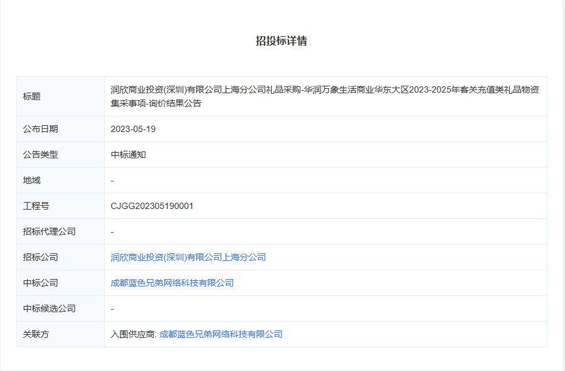Open 成都蓝色兄弟网络科技有限公司 link in 关联方 row
Image resolution: width=565 pixels, height=371 pixels.
coord(221,334)
